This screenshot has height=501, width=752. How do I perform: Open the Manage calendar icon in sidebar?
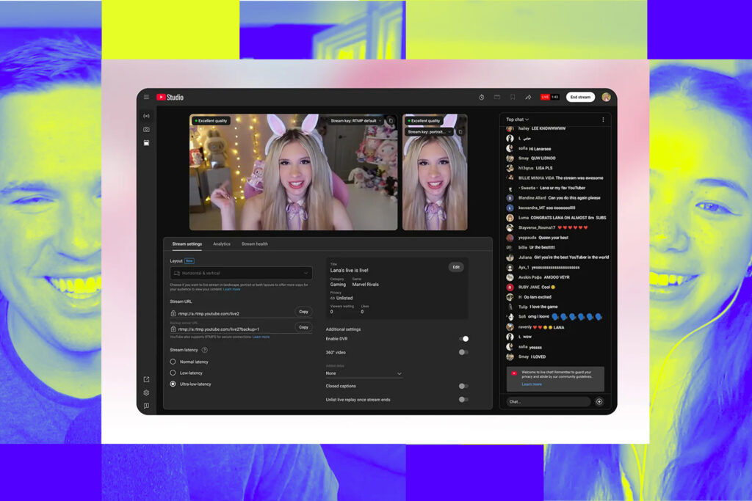146,142
